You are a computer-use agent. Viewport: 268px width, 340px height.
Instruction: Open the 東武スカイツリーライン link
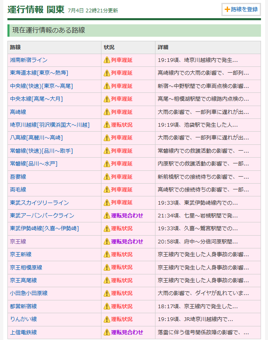coord(40,203)
